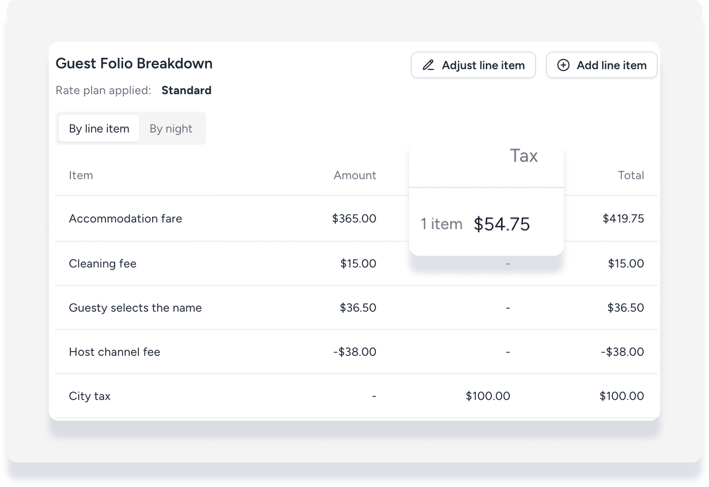
Task: Select the Host channel fee row
Action: (357, 352)
